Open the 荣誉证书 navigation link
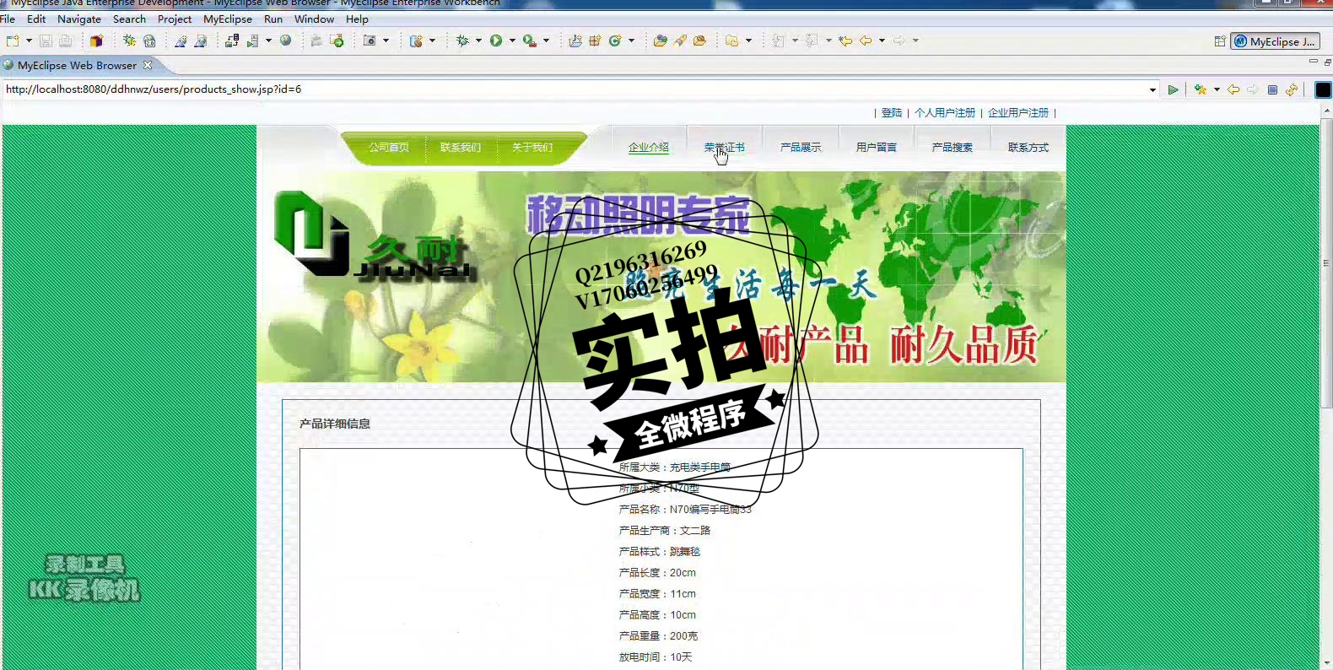Screen dimensions: 1333x670 pos(725,147)
